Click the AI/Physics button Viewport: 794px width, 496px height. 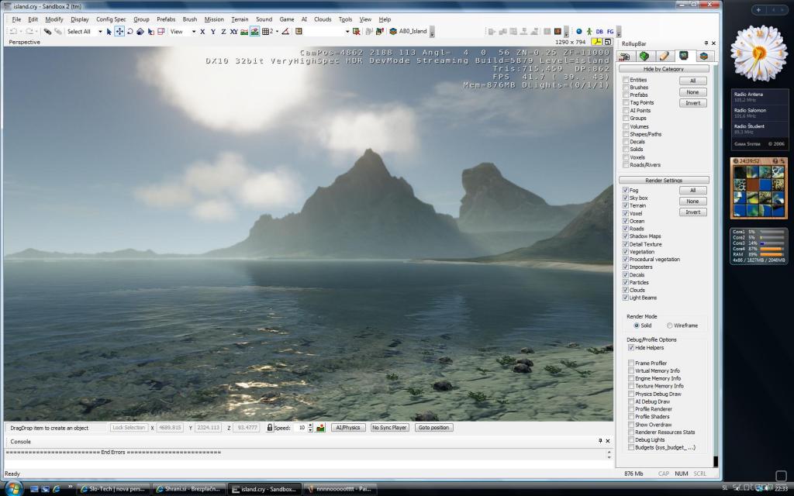point(348,428)
